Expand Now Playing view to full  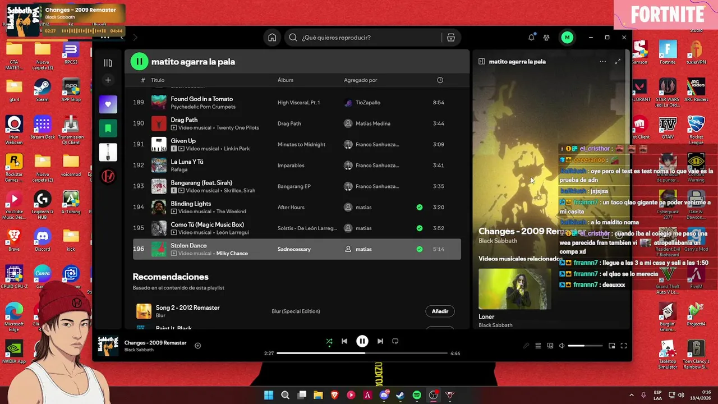[x=618, y=61]
